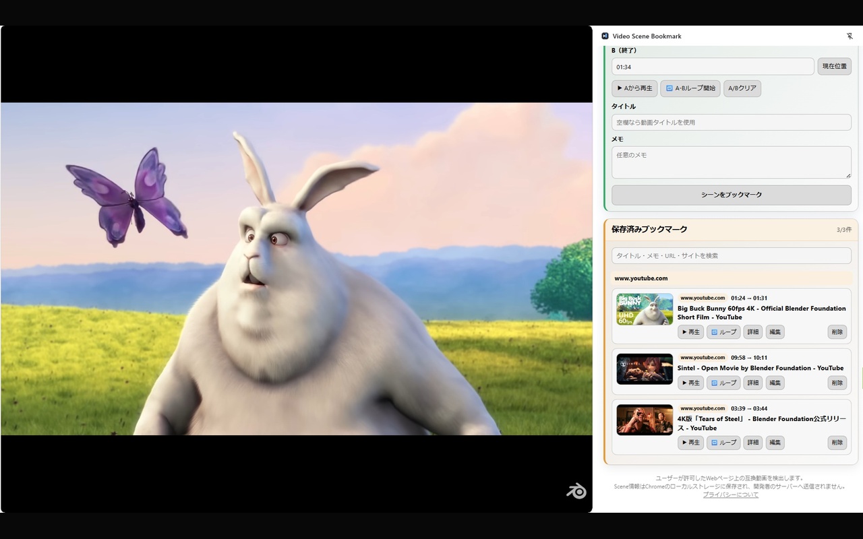Click the Sintel - Open Movie title text
This screenshot has width=863, height=539.
pyautogui.click(x=761, y=368)
